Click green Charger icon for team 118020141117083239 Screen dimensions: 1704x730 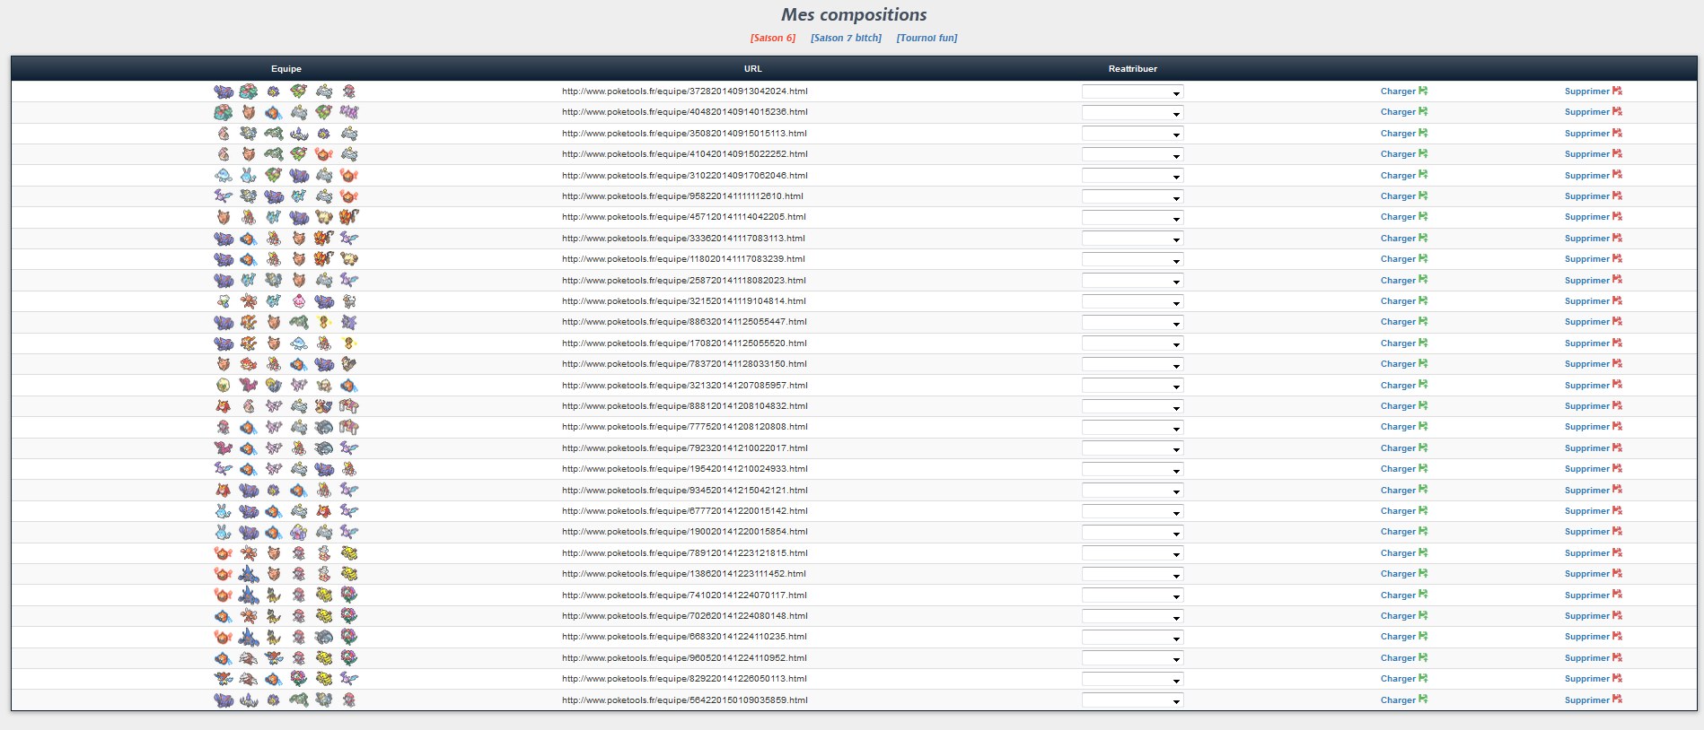1423,258
